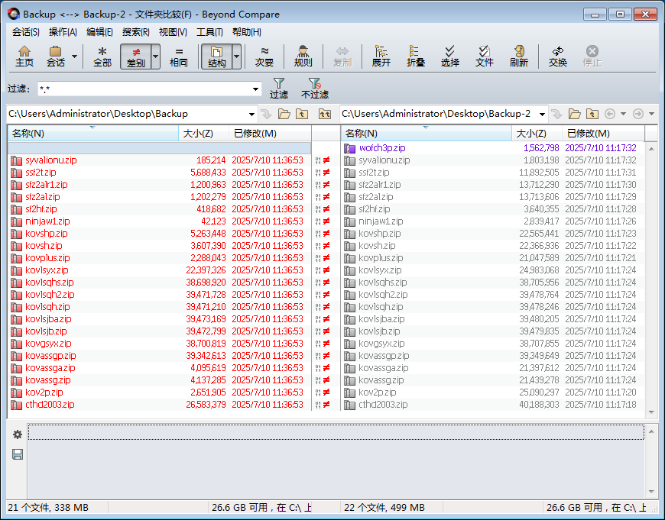Open the 差别 filter dropdown arrow

click(156, 57)
